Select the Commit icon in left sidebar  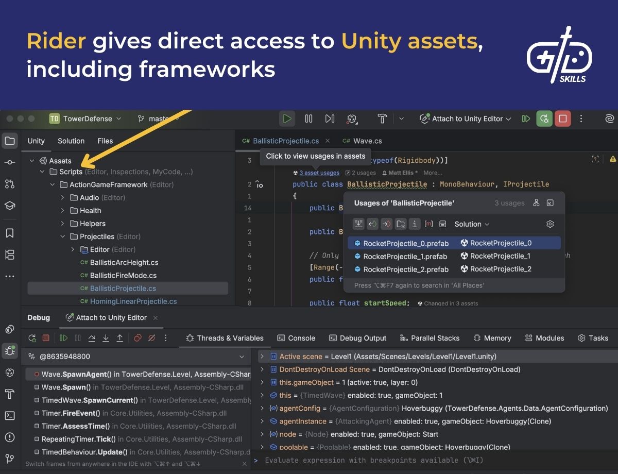10,161
